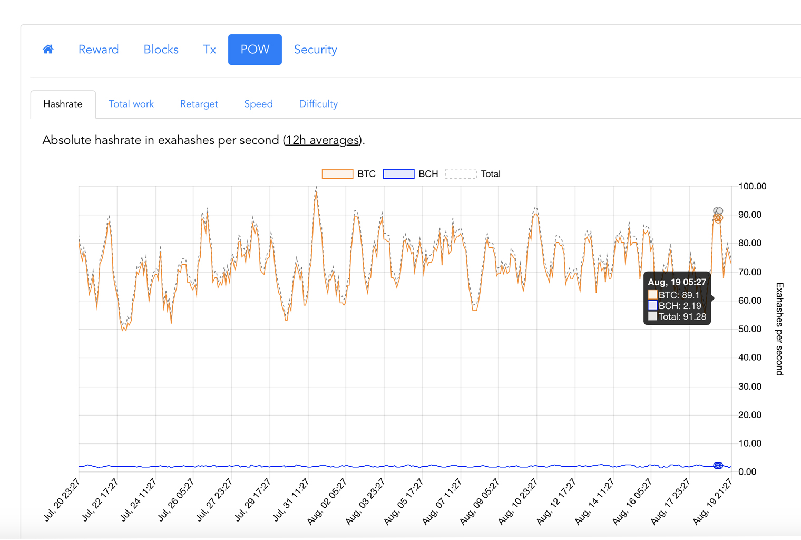This screenshot has height=540, width=801.
Task: Switch to the Total work tab
Action: tap(131, 104)
